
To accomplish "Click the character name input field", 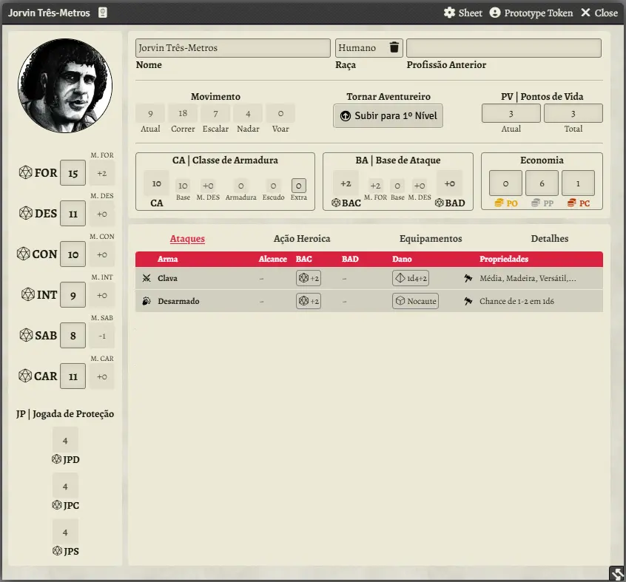I will 233,48.
